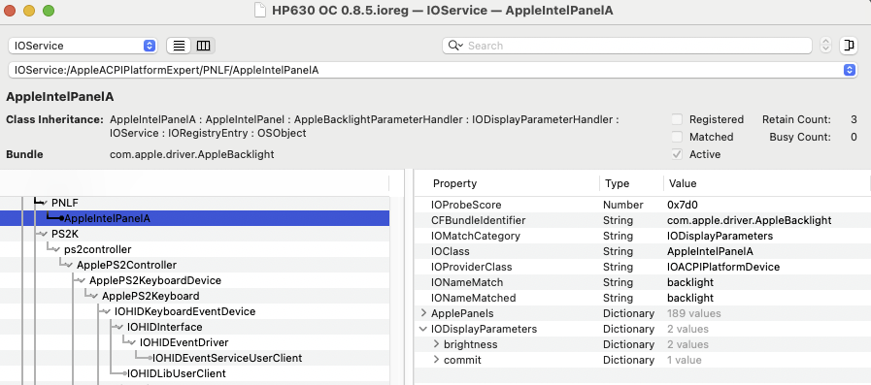Select the CFBundleIdentifier property row
The width and height of the screenshot is (871, 385).
tap(642, 220)
